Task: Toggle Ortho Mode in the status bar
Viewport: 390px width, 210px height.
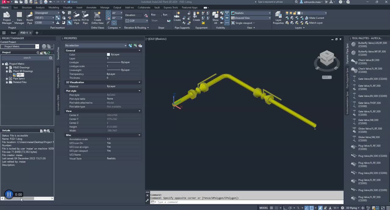Action: 284,208
